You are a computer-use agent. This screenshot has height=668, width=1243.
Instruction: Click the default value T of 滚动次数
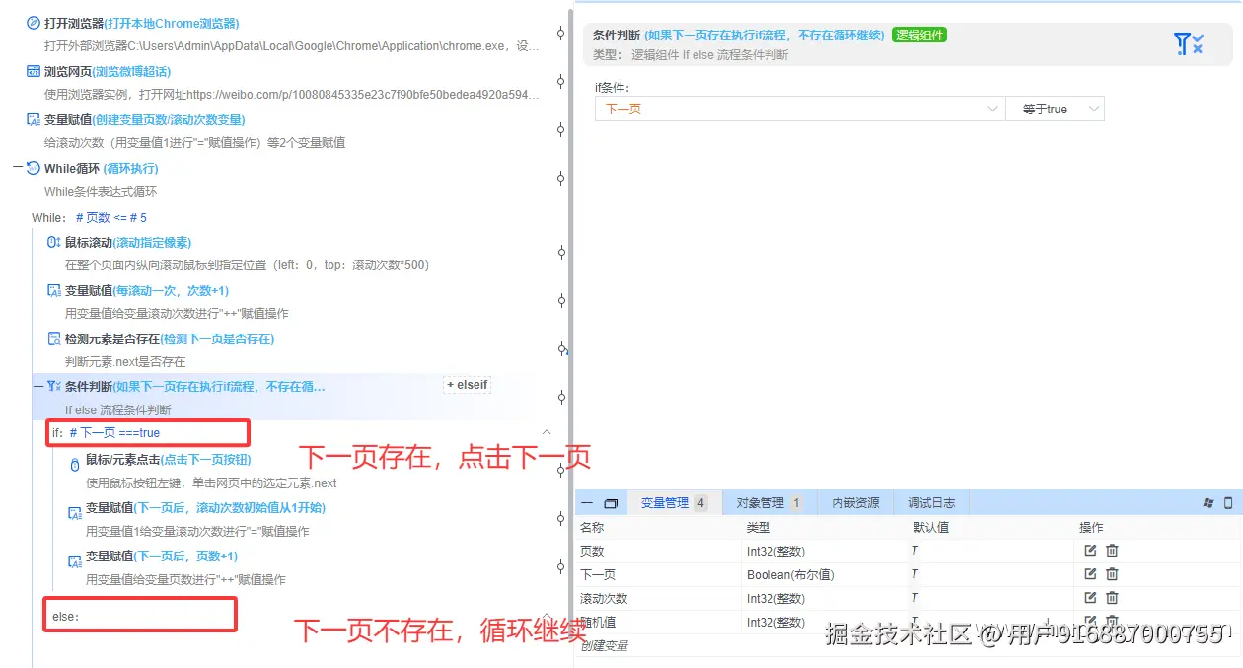pos(914,598)
